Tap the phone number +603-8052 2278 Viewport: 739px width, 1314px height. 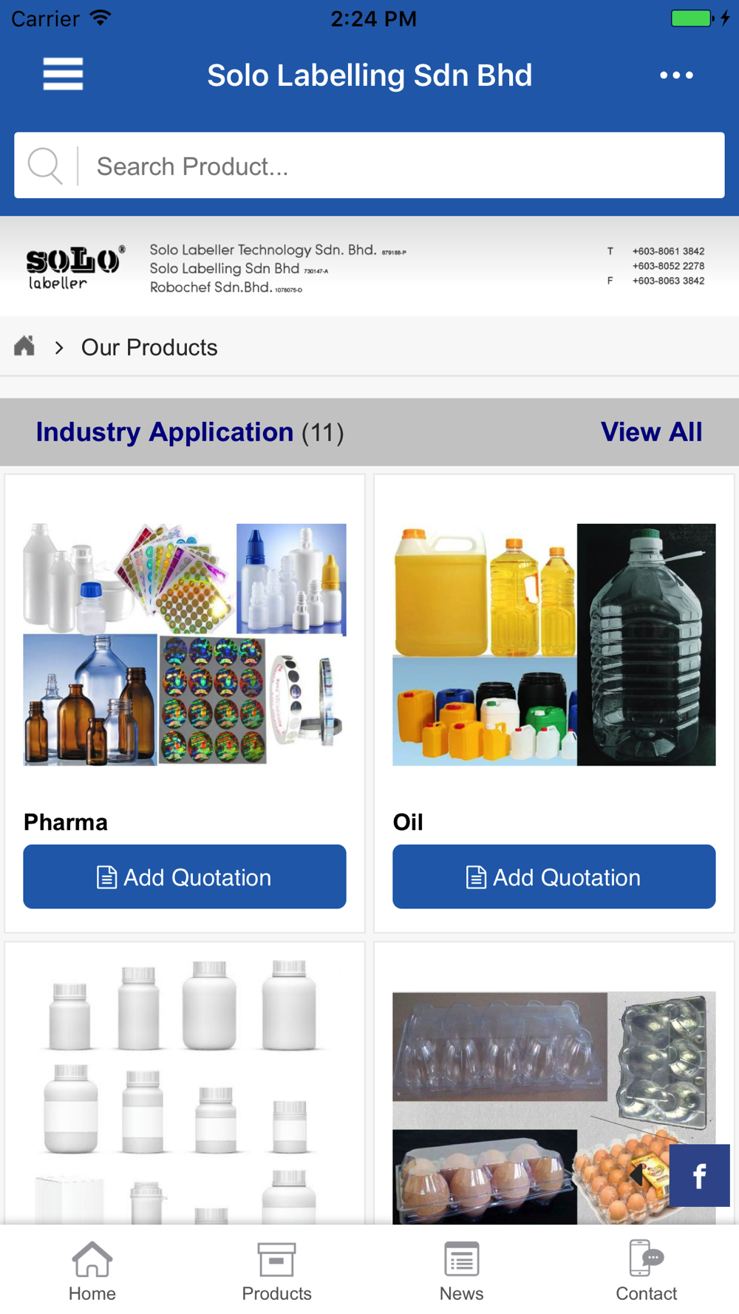668,266
